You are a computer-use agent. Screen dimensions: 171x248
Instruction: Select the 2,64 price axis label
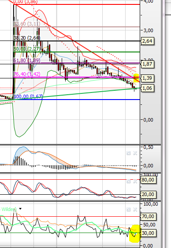coord(147,41)
